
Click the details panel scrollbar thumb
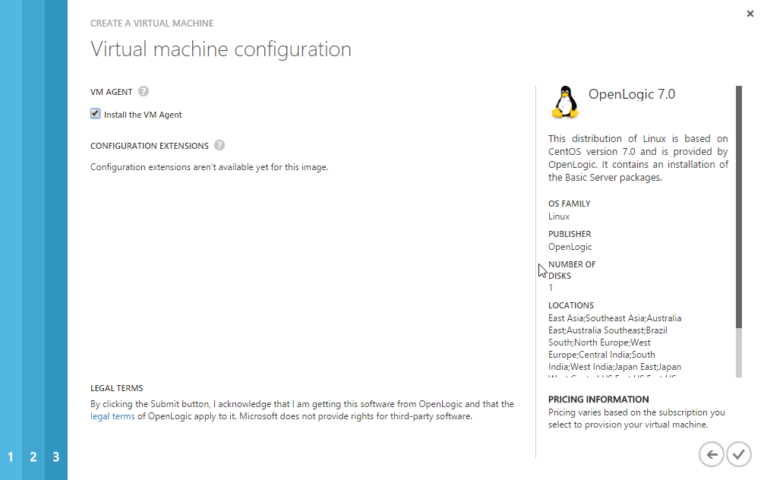pyautogui.click(x=738, y=205)
